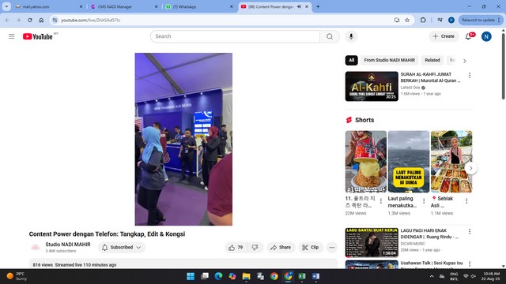The image size is (506, 284).
Task: Activate voice search microphone
Action: point(351,36)
